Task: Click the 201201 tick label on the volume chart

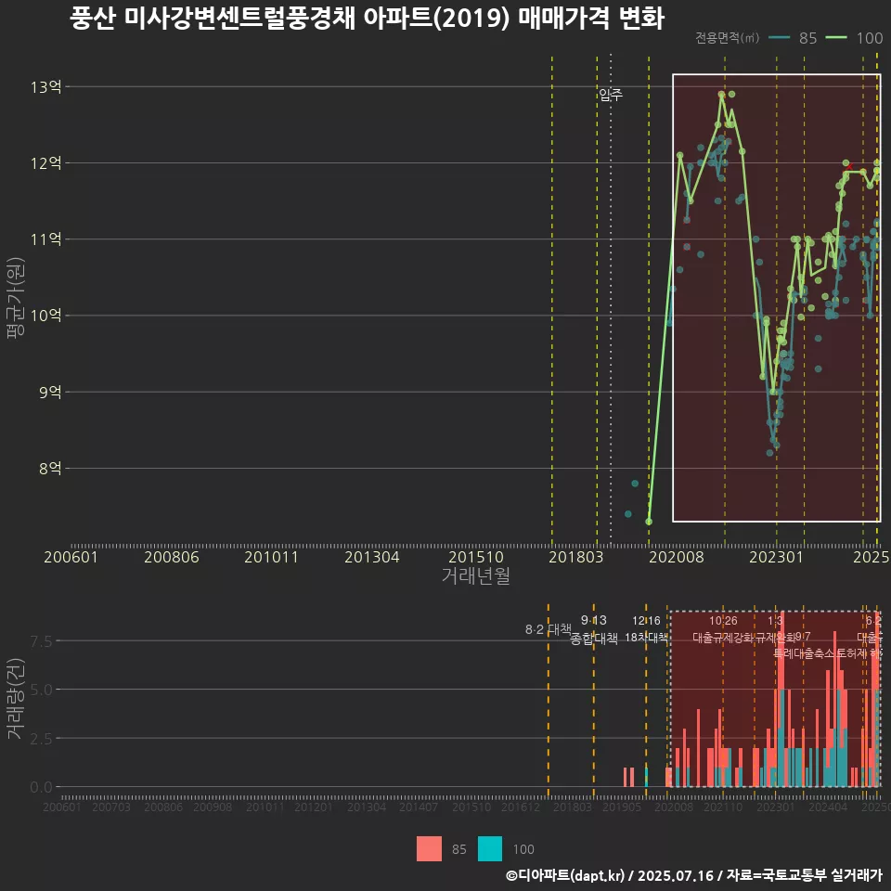Action: [x=314, y=807]
